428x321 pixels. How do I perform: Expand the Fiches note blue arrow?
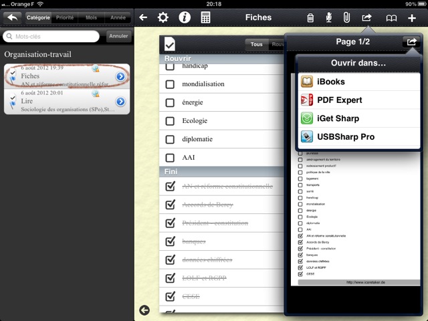pyautogui.click(x=120, y=77)
